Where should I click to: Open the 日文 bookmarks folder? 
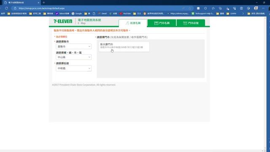(137, 14)
